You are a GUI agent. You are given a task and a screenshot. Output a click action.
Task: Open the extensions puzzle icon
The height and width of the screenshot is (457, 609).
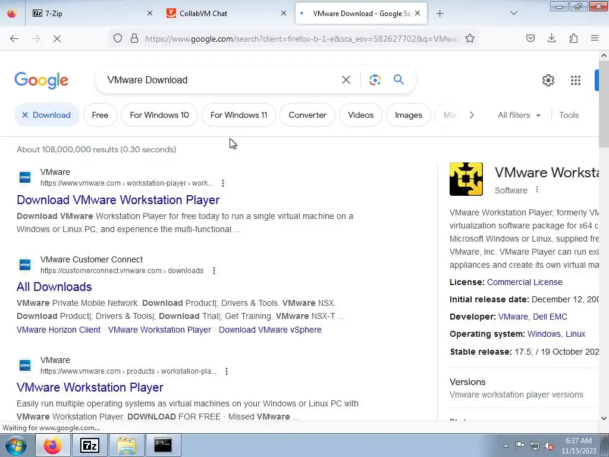(x=573, y=38)
